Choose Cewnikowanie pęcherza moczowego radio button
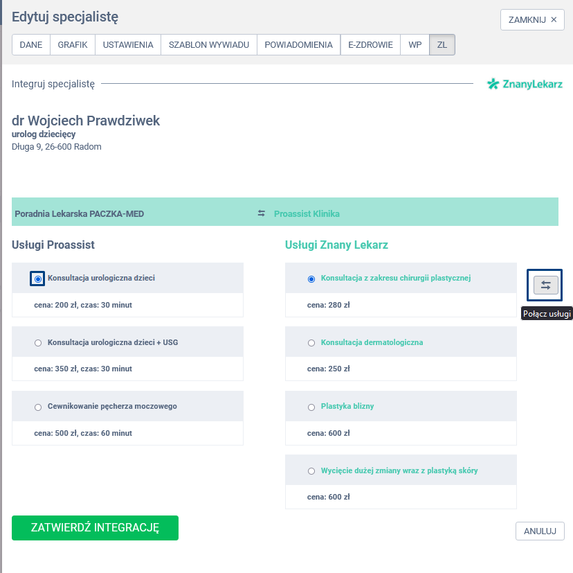 (38, 407)
